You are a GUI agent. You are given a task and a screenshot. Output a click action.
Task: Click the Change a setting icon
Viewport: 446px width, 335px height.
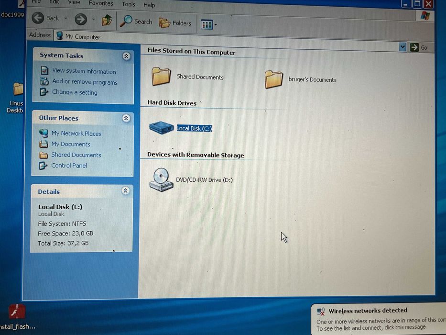pyautogui.click(x=44, y=92)
